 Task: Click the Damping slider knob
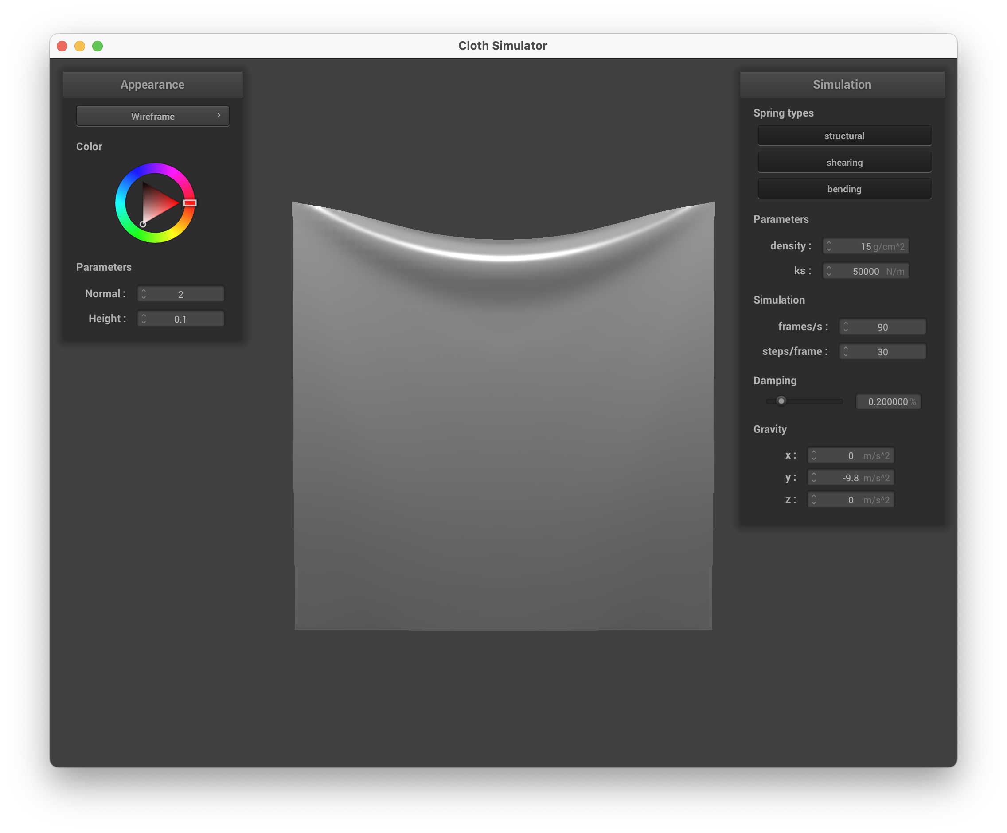tap(781, 401)
